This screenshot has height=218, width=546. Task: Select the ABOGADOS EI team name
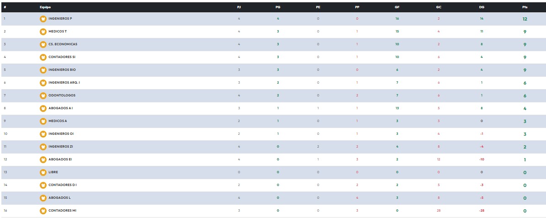coord(60,160)
